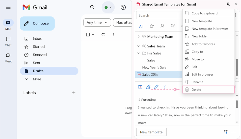Open the Chat section in the sidebar
This screenshot has height=139, width=241.
click(x=8, y=41)
